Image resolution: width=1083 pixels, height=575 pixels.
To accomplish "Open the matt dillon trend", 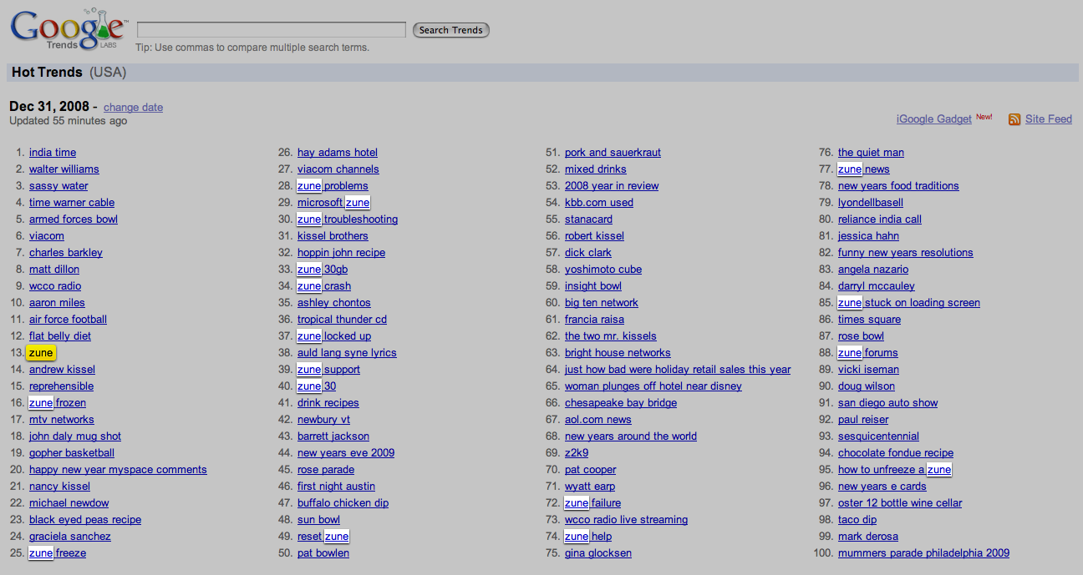I will 54,270.
